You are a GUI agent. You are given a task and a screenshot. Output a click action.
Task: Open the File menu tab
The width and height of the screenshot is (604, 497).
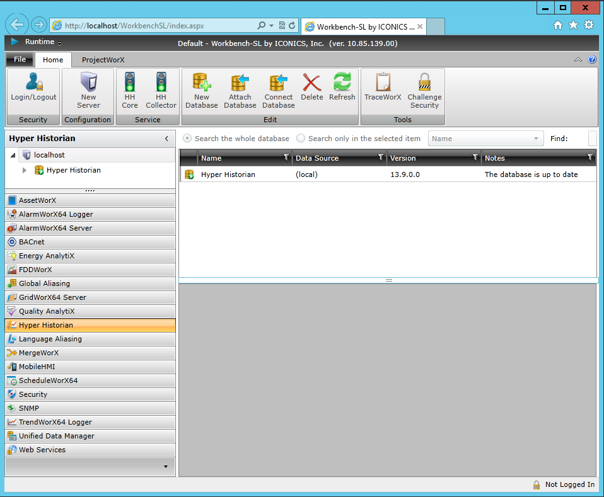[x=20, y=60]
